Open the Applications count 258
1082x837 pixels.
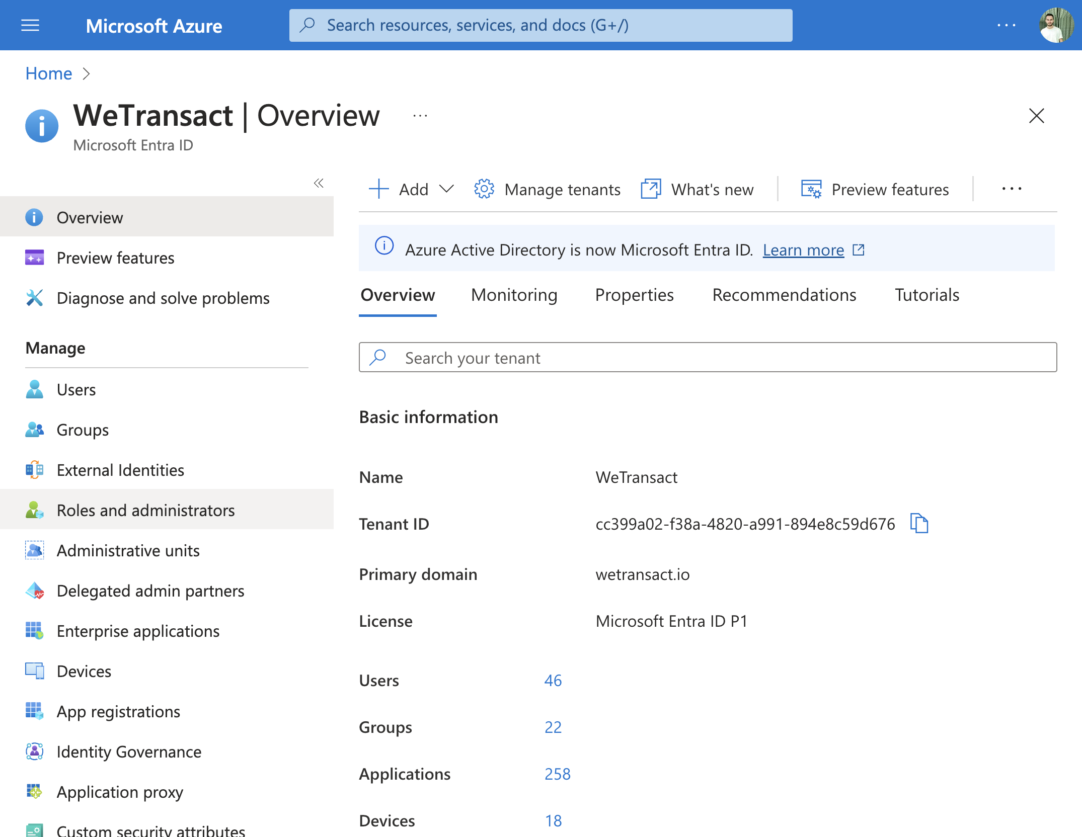(558, 774)
